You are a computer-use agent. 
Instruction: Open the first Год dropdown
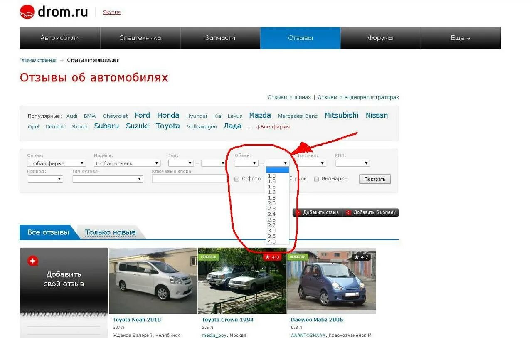(181, 163)
